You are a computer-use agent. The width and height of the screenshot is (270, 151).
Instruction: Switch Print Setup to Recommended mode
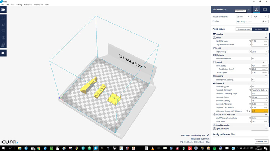coord(244,29)
